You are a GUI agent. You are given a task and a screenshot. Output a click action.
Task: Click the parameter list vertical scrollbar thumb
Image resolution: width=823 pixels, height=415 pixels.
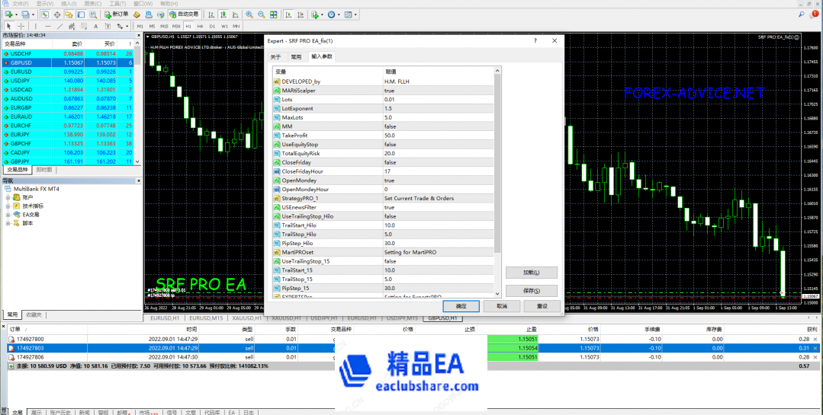pyautogui.click(x=498, y=163)
